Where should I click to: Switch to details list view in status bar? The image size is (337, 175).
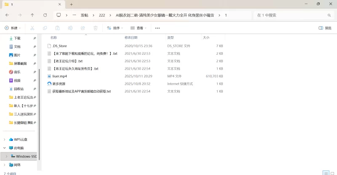[x=325, y=173]
